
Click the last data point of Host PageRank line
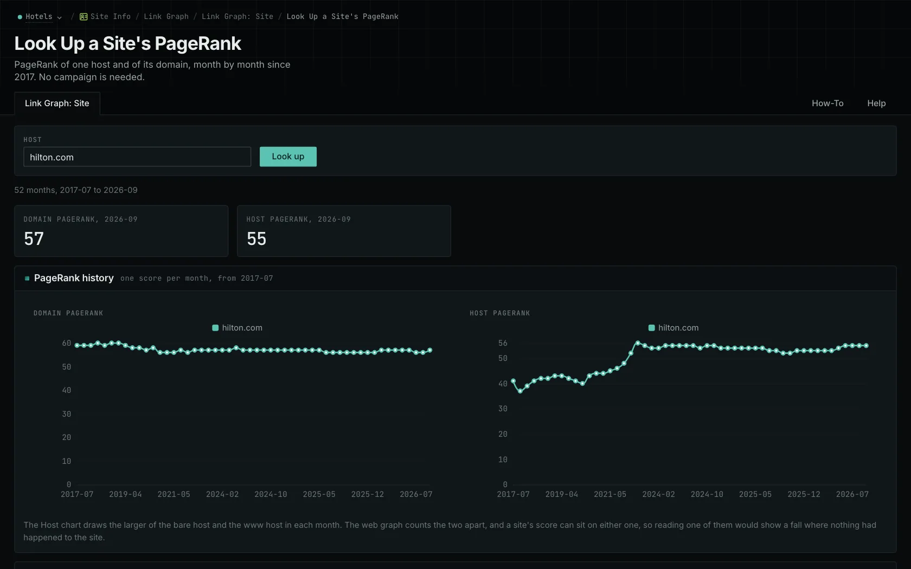pyautogui.click(x=866, y=346)
